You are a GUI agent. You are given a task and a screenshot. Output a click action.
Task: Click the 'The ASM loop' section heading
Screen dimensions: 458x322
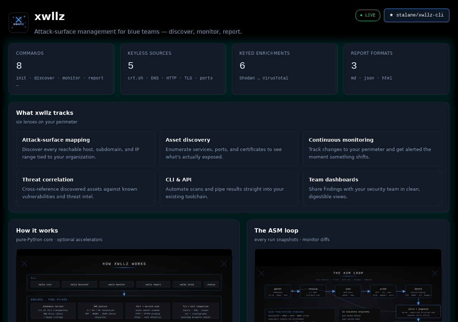[x=276, y=230]
